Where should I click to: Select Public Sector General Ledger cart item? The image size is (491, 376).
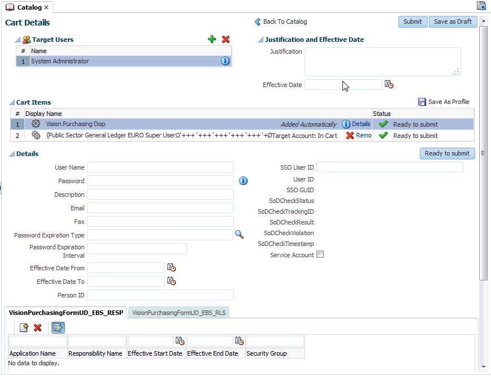242,135
